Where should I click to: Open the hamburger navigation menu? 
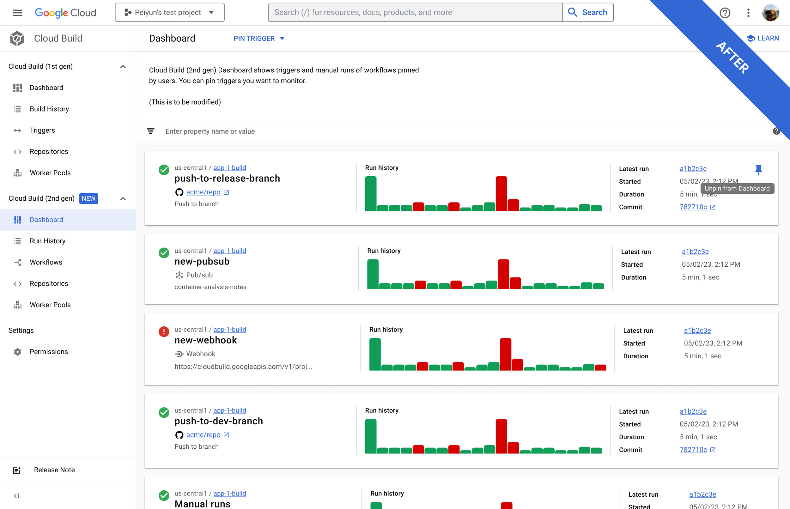point(17,13)
